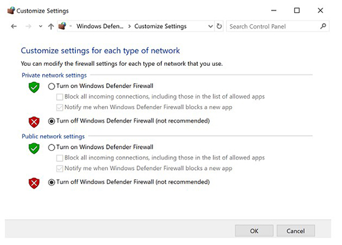This screenshot has width=342, height=245.
Task: Close the Customize Settings window
Action: [320, 11]
